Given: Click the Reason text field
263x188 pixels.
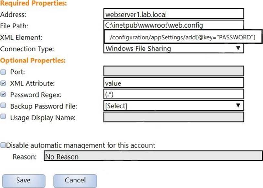Looking at the screenshot, I should 152,157.
